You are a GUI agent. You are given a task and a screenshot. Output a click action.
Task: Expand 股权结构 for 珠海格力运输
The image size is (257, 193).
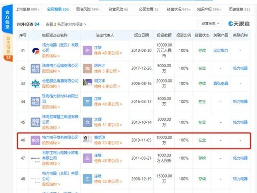click(x=51, y=71)
